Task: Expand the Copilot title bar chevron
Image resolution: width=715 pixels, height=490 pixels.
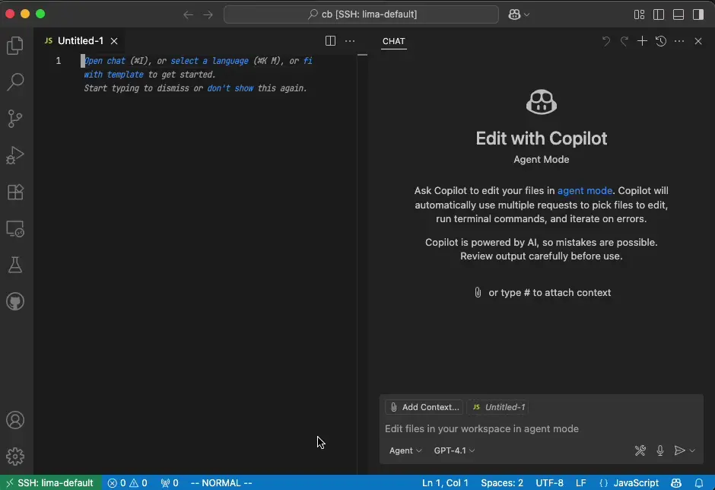Action: (526, 14)
